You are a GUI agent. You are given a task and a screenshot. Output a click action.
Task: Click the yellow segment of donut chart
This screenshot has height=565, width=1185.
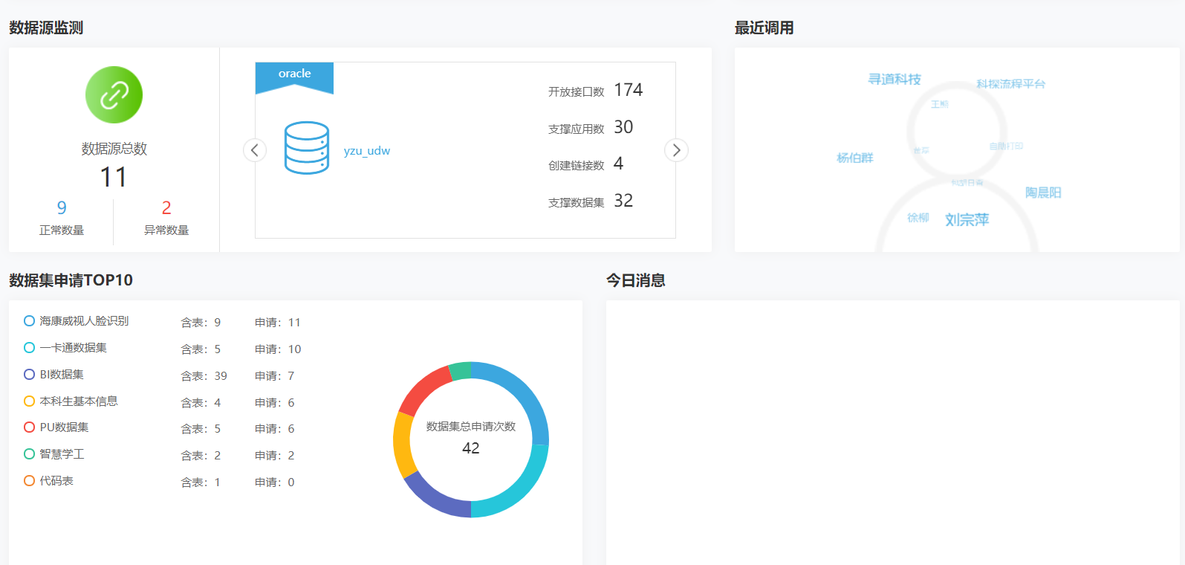[403, 445]
